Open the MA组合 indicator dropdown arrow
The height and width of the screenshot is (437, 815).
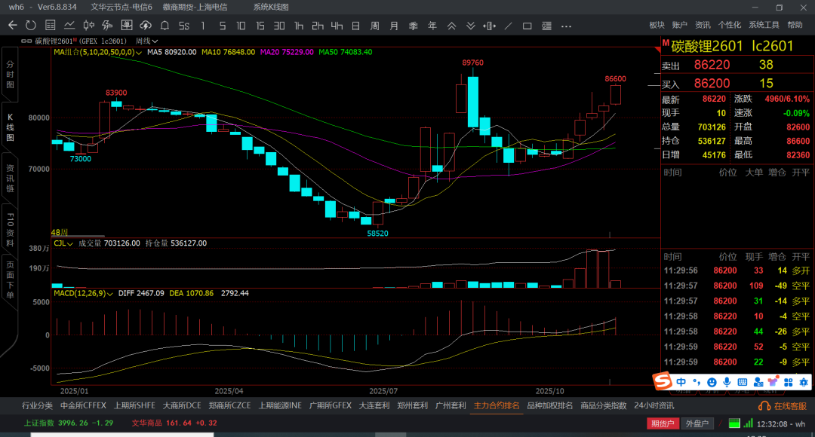(139, 53)
